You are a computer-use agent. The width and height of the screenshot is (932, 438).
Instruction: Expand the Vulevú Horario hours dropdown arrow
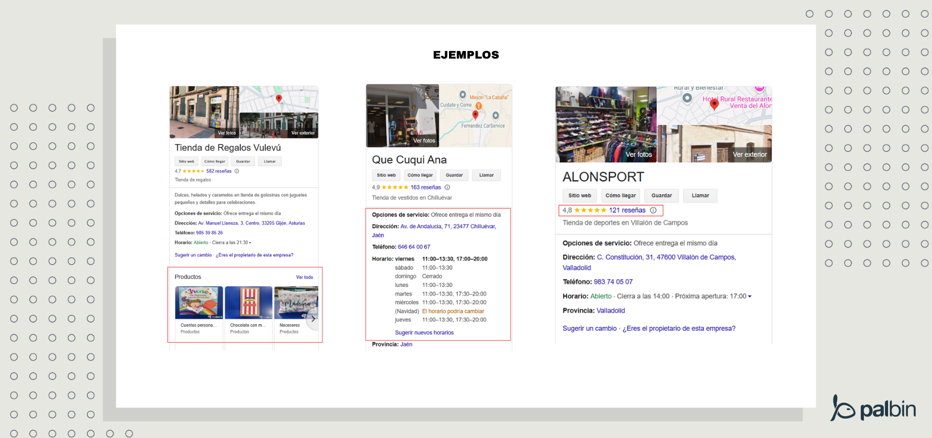[250, 243]
